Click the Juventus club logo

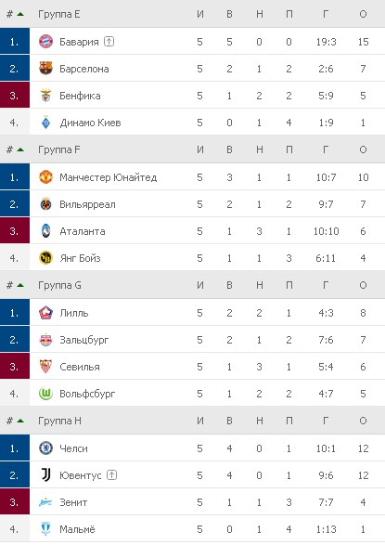[45, 475]
